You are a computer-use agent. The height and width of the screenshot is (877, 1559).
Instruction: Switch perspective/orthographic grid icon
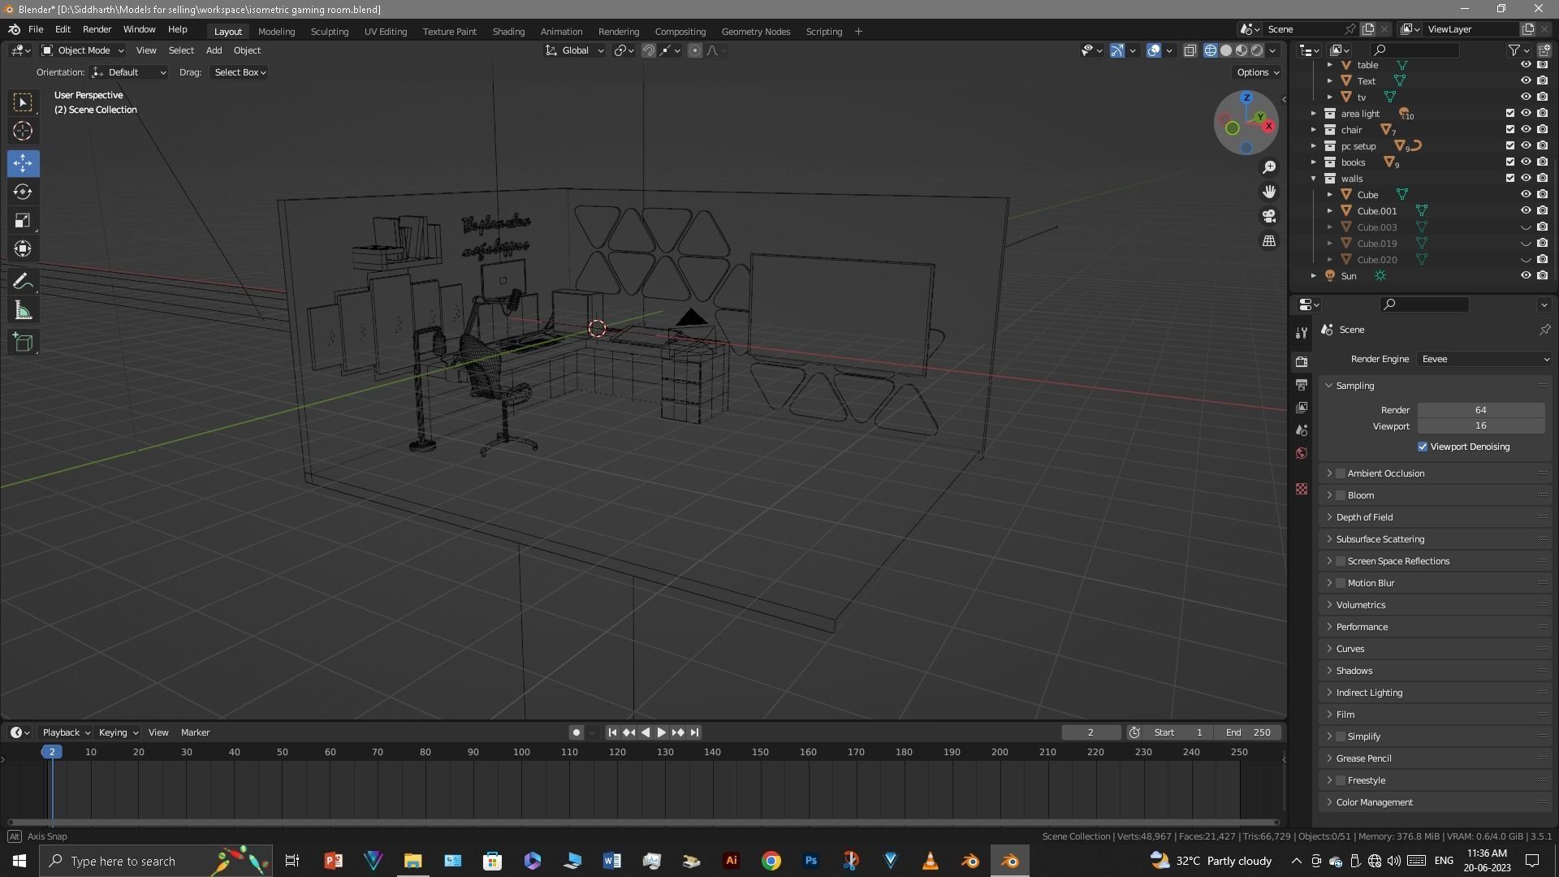[1269, 241]
